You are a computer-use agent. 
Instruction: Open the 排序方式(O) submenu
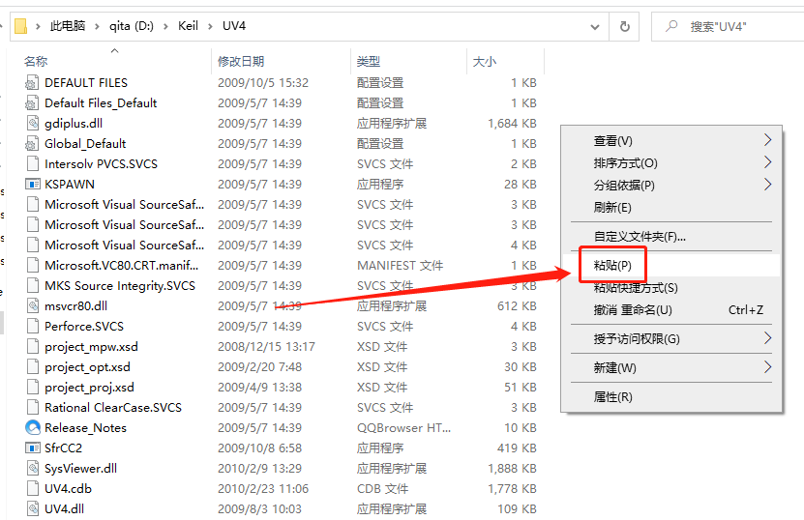click(x=672, y=163)
